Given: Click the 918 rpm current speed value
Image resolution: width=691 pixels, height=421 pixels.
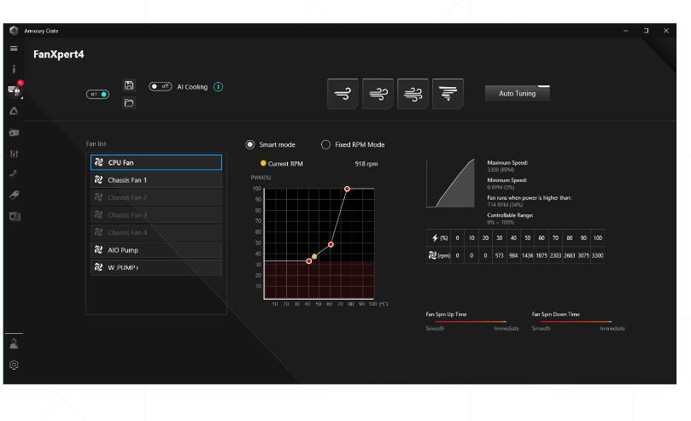Looking at the screenshot, I should 366,164.
